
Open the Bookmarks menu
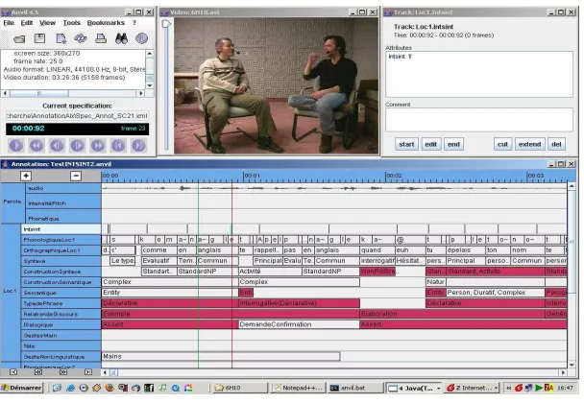(106, 23)
